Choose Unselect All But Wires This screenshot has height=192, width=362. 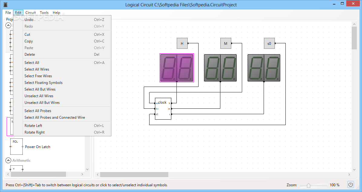click(x=62, y=103)
